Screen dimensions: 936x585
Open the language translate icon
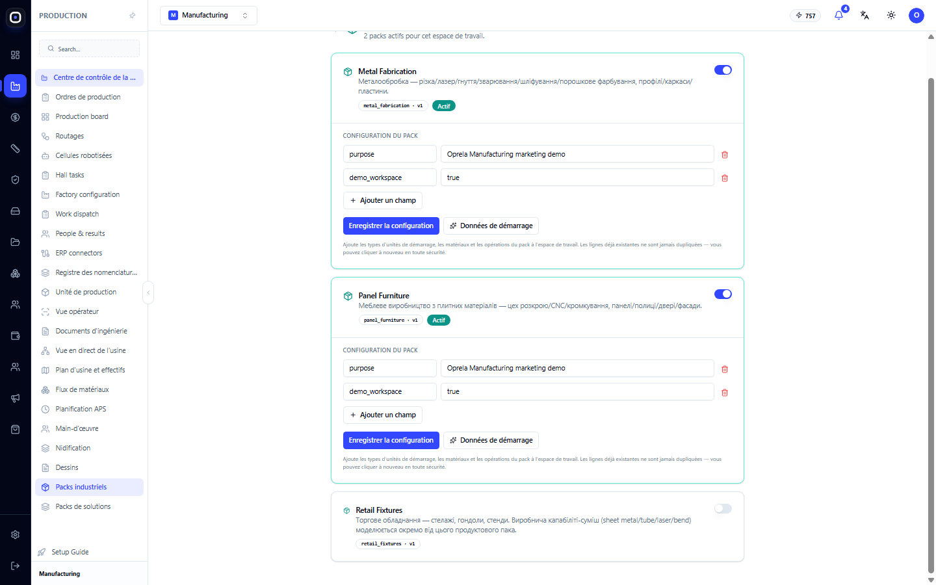point(864,15)
